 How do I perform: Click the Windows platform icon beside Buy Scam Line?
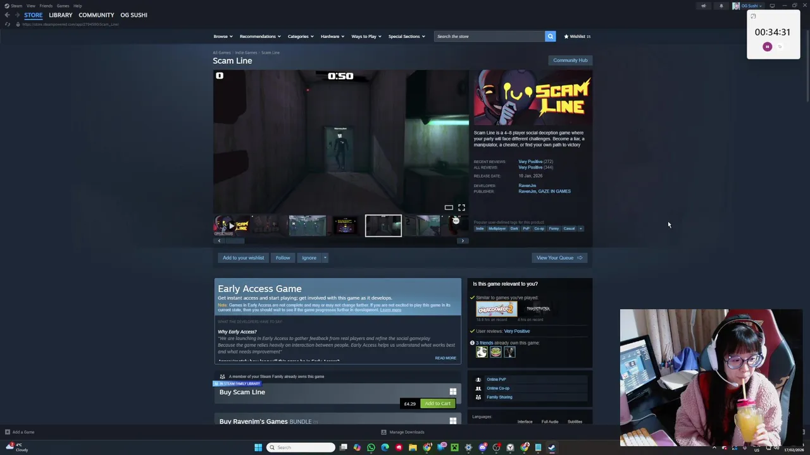click(x=452, y=392)
